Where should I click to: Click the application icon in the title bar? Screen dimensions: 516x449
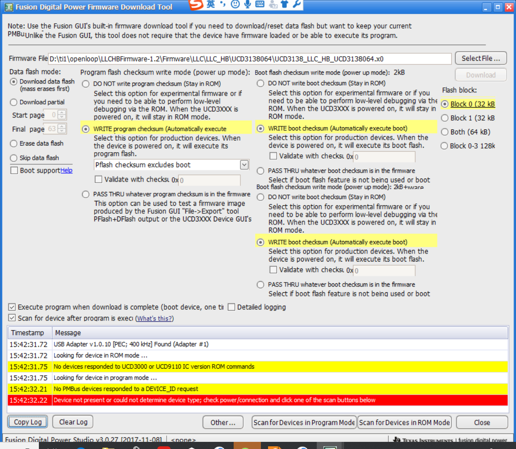pos(8,7)
